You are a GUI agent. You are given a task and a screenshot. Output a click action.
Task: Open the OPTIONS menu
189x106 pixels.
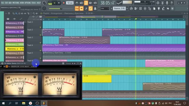pyautogui.click(x=28, y=3)
